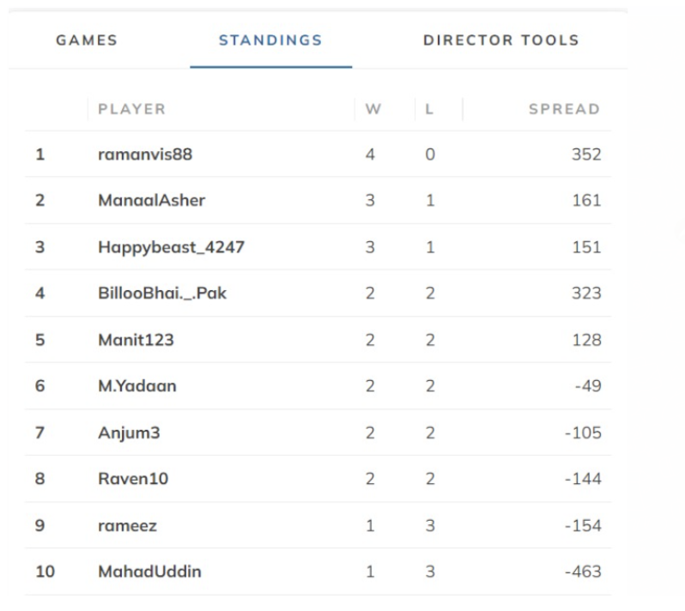The image size is (685, 611).
Task: Click the Raven10 player entry
Action: pos(133,479)
